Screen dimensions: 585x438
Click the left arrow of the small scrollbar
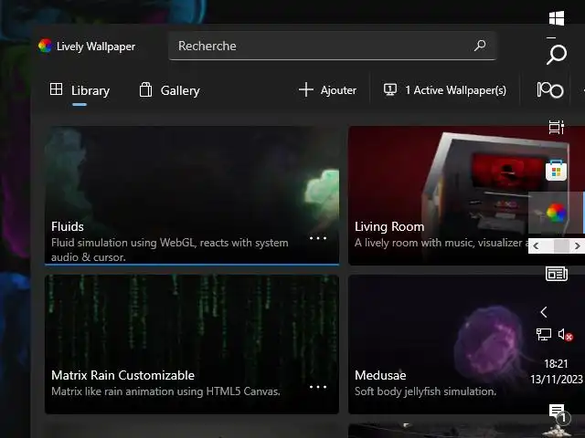coord(537,245)
